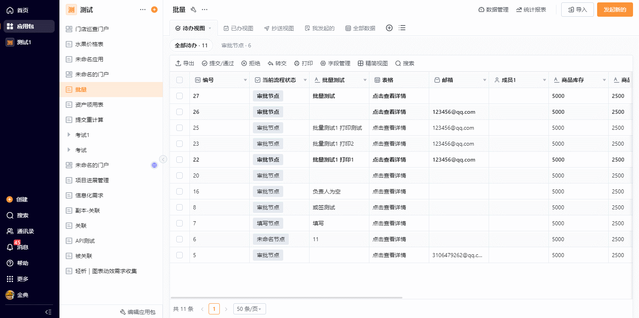The image size is (639, 318).
Task: Open the 商品库存 column dropdown arrow
Action: coord(604,80)
